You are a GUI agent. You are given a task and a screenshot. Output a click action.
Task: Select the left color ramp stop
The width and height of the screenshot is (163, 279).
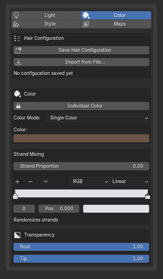(x=15, y=196)
